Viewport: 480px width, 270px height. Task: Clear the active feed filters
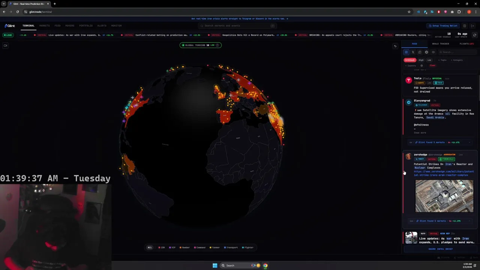pyautogui.click(x=433, y=66)
